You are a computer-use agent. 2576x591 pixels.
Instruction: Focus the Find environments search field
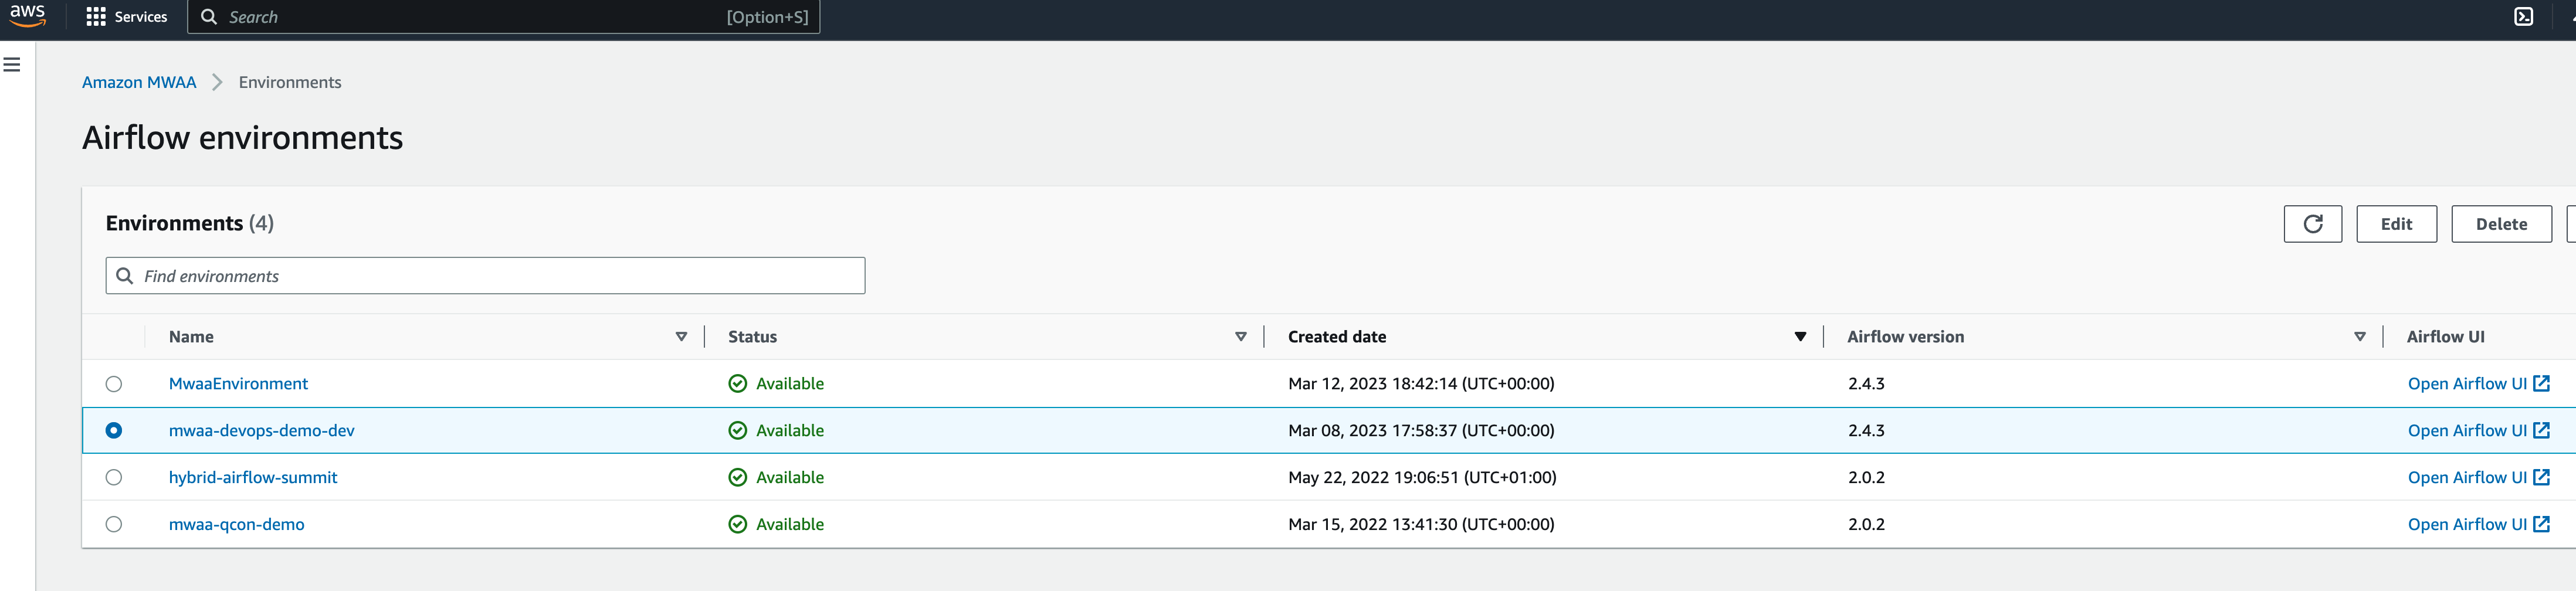click(485, 276)
